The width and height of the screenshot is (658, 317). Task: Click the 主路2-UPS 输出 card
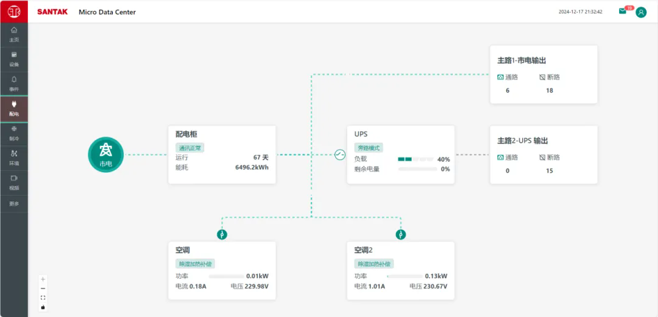point(543,155)
